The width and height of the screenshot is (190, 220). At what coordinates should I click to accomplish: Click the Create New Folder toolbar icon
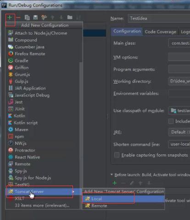point(70,17)
